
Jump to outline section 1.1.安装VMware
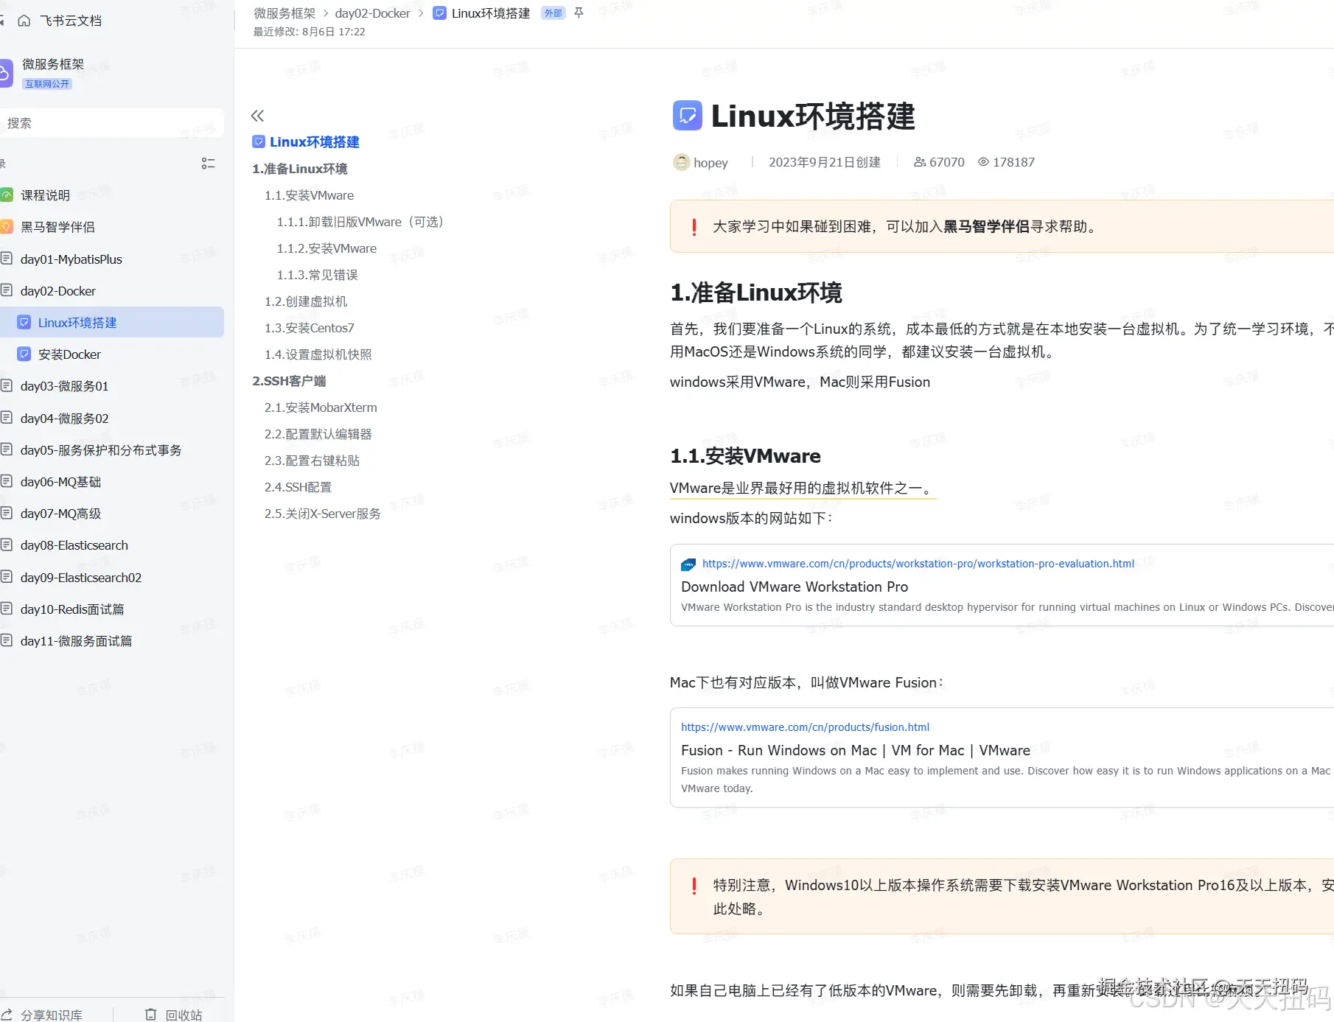pos(310,195)
